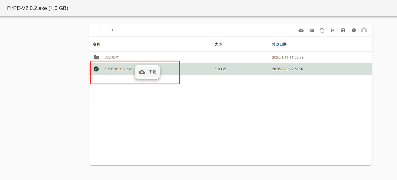Image resolution: width=397 pixels, height=180 pixels.
Task: Click the cloud icon in 下载 popup
Action: (x=142, y=72)
